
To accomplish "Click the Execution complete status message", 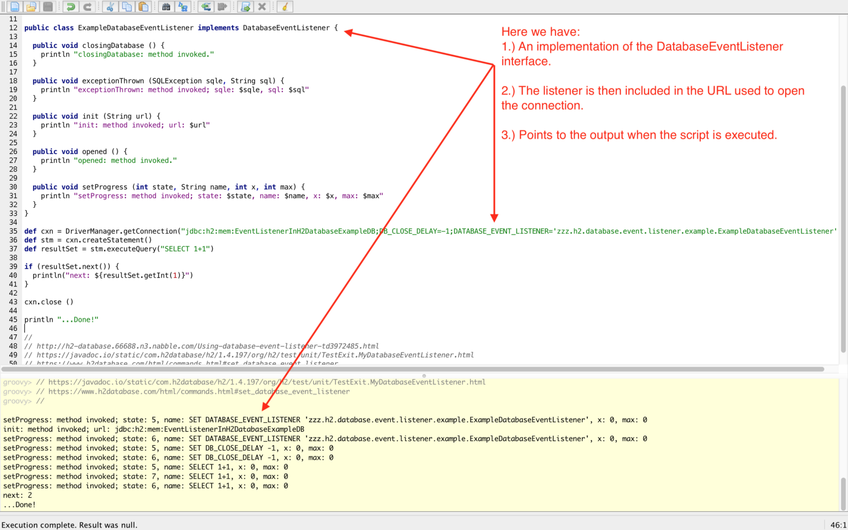I will point(68,525).
